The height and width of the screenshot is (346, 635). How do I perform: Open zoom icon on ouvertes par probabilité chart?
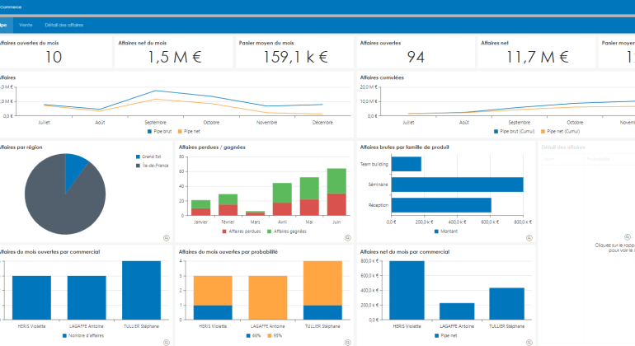pos(347,343)
